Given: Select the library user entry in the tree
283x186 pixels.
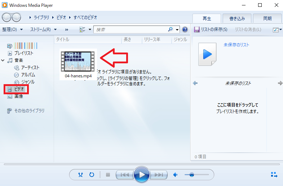Looking at the screenshot, I should (x=22, y=46).
